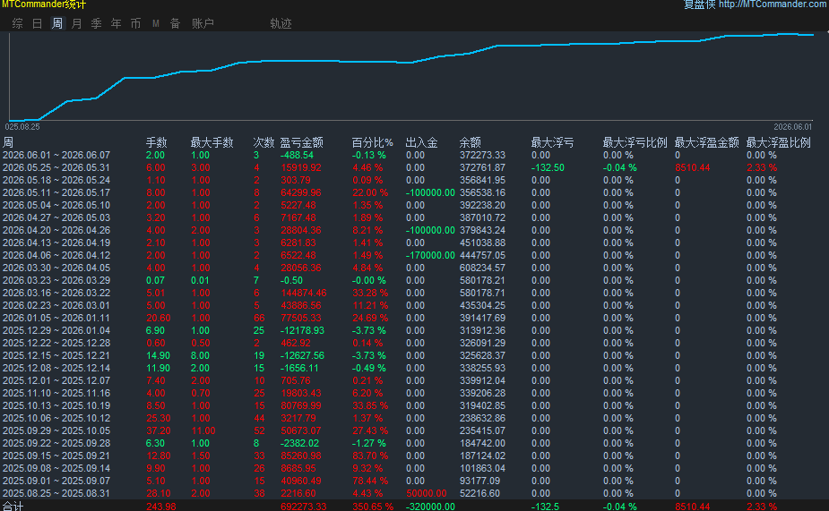
Task: Sort by the 手数 column header
Action: tap(157, 142)
